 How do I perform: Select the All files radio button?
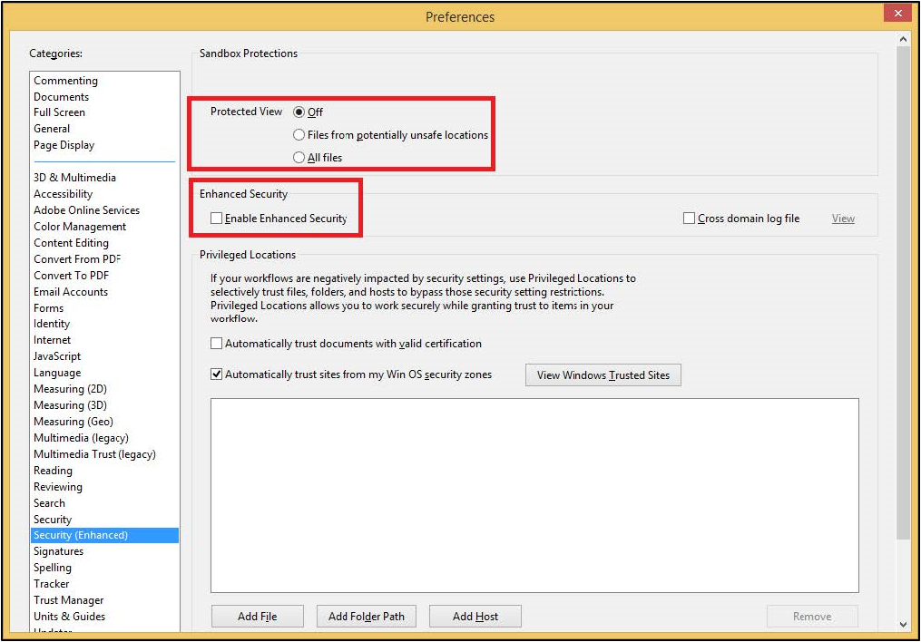tap(299, 157)
